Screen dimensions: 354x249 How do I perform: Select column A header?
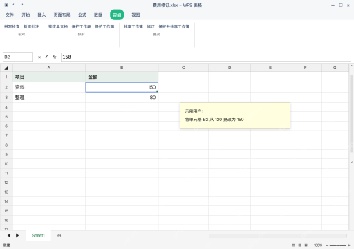pyautogui.click(x=49, y=68)
